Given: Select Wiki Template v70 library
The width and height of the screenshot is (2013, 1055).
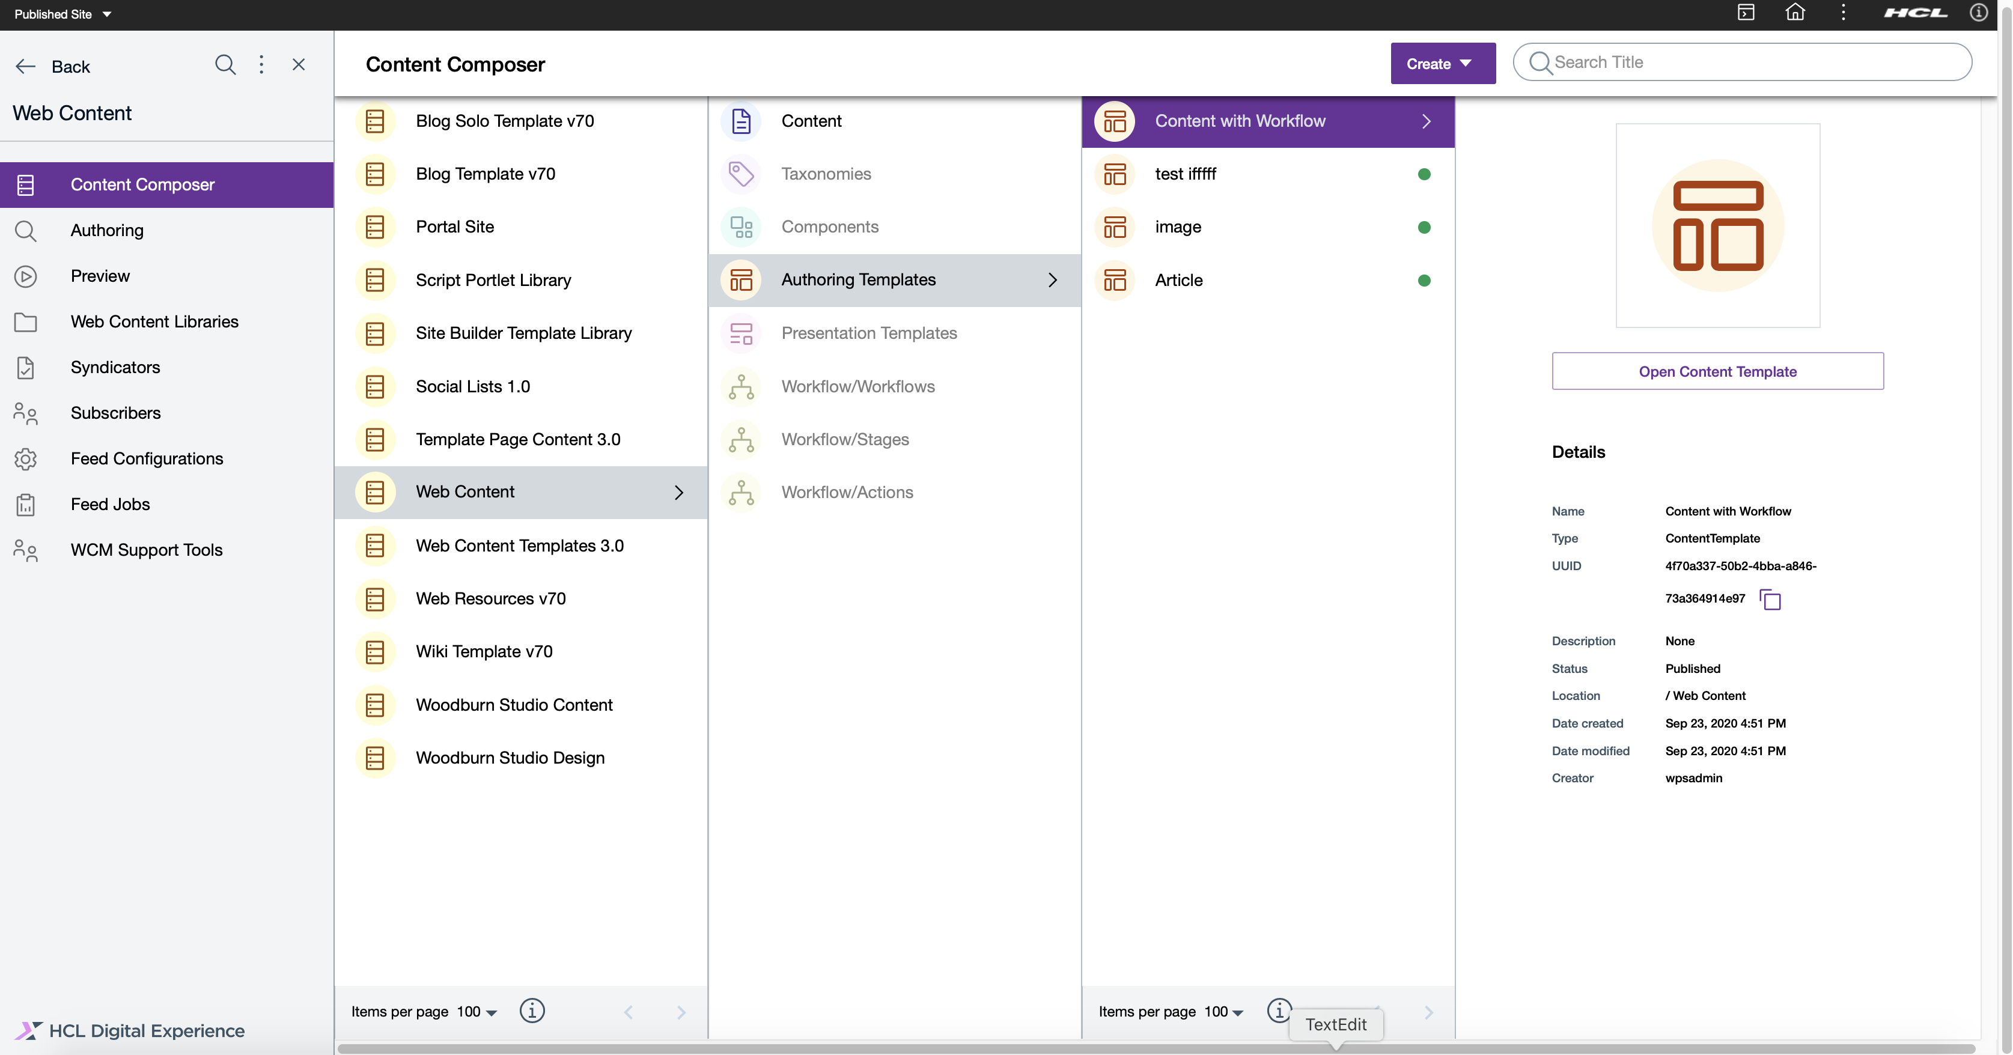Looking at the screenshot, I should [521, 652].
